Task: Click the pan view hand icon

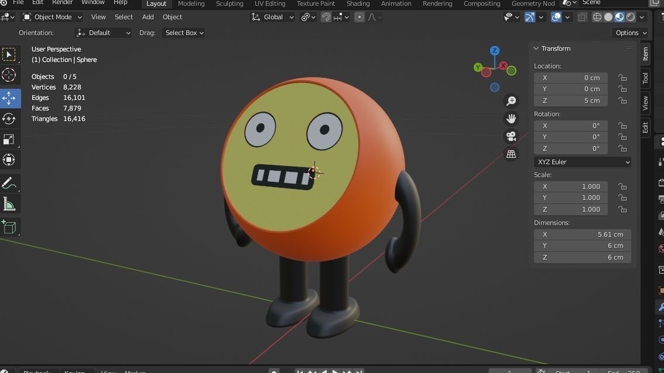Action: pyautogui.click(x=511, y=119)
